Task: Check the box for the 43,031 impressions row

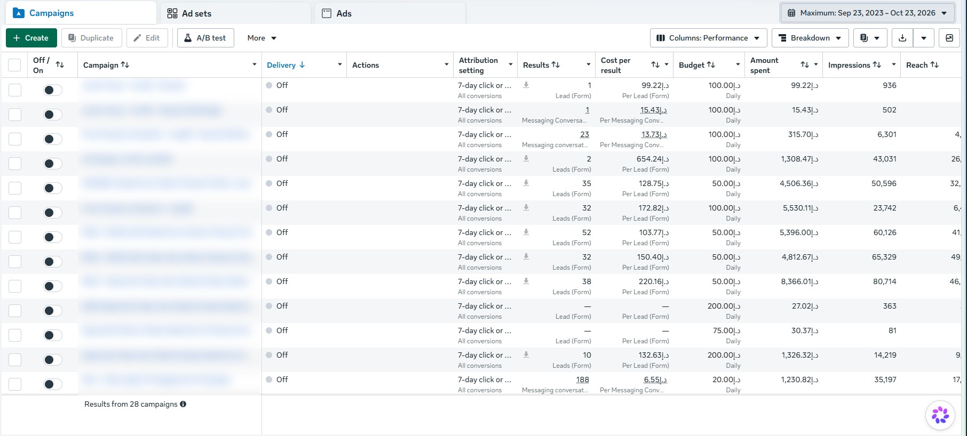Action: (x=15, y=164)
